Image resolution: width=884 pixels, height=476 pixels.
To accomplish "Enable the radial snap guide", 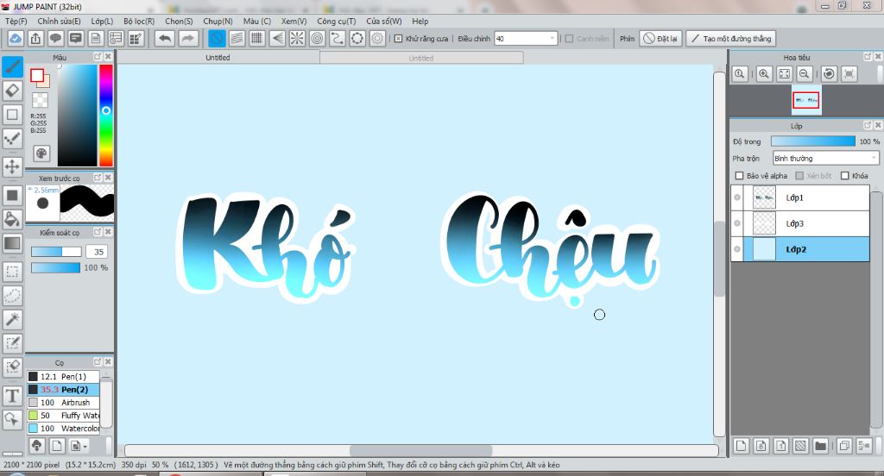I will (x=297, y=38).
